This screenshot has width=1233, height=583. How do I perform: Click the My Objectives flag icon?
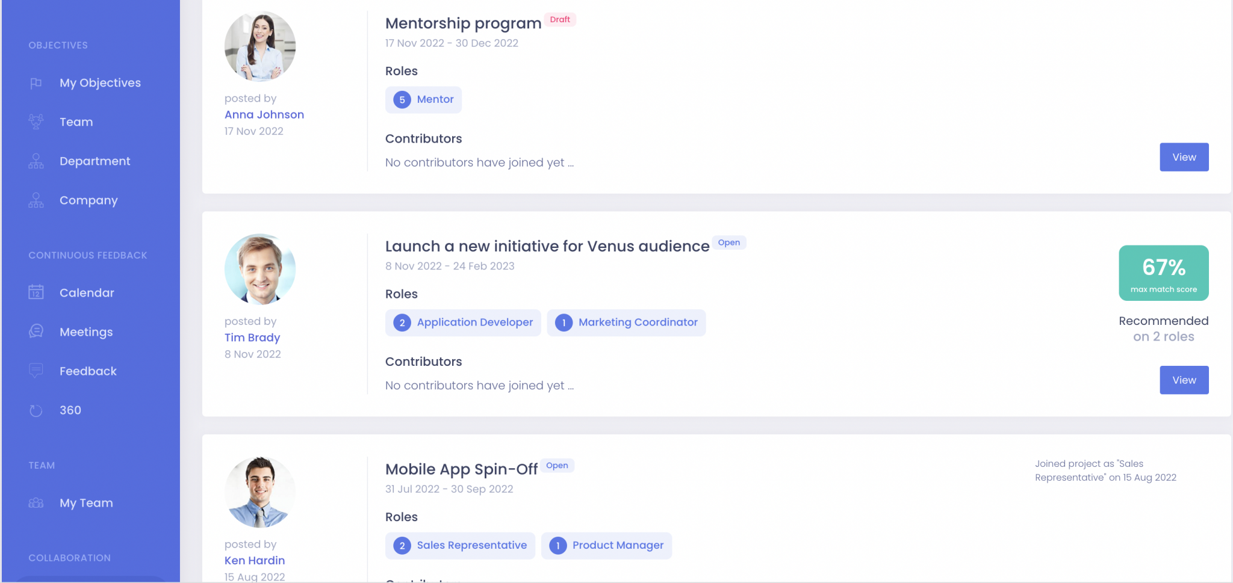click(x=36, y=83)
